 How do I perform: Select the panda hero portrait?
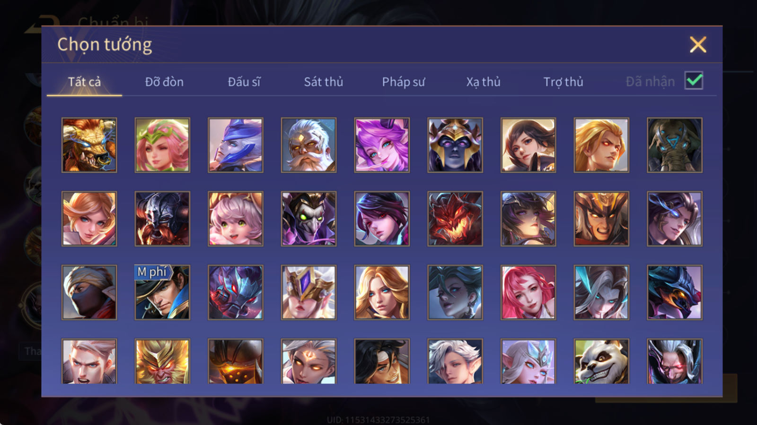point(601,361)
